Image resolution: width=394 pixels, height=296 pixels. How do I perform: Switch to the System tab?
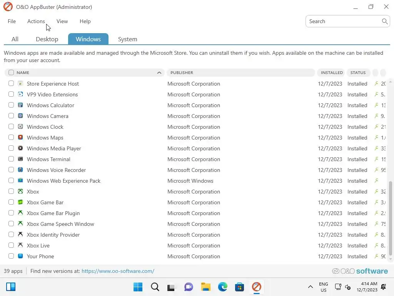pyautogui.click(x=127, y=39)
